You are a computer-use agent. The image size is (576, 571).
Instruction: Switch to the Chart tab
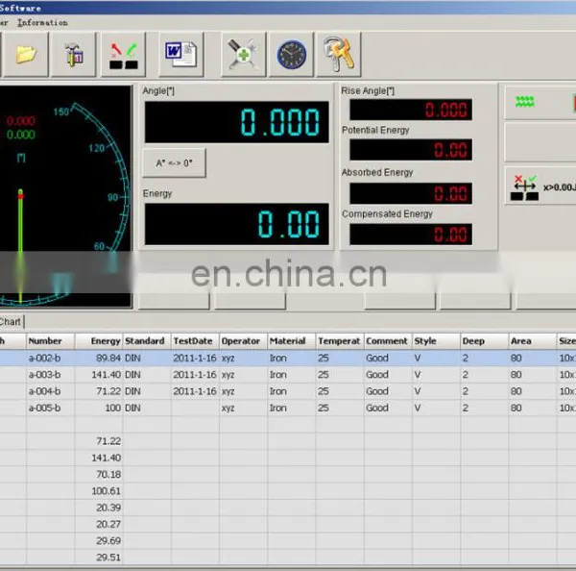pos(10,322)
